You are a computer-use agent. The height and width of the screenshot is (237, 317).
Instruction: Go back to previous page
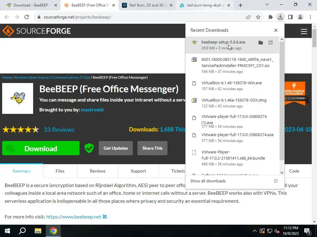coord(7,17)
